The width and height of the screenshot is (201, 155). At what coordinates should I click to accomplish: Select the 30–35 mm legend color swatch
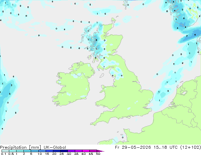click(71, 151)
